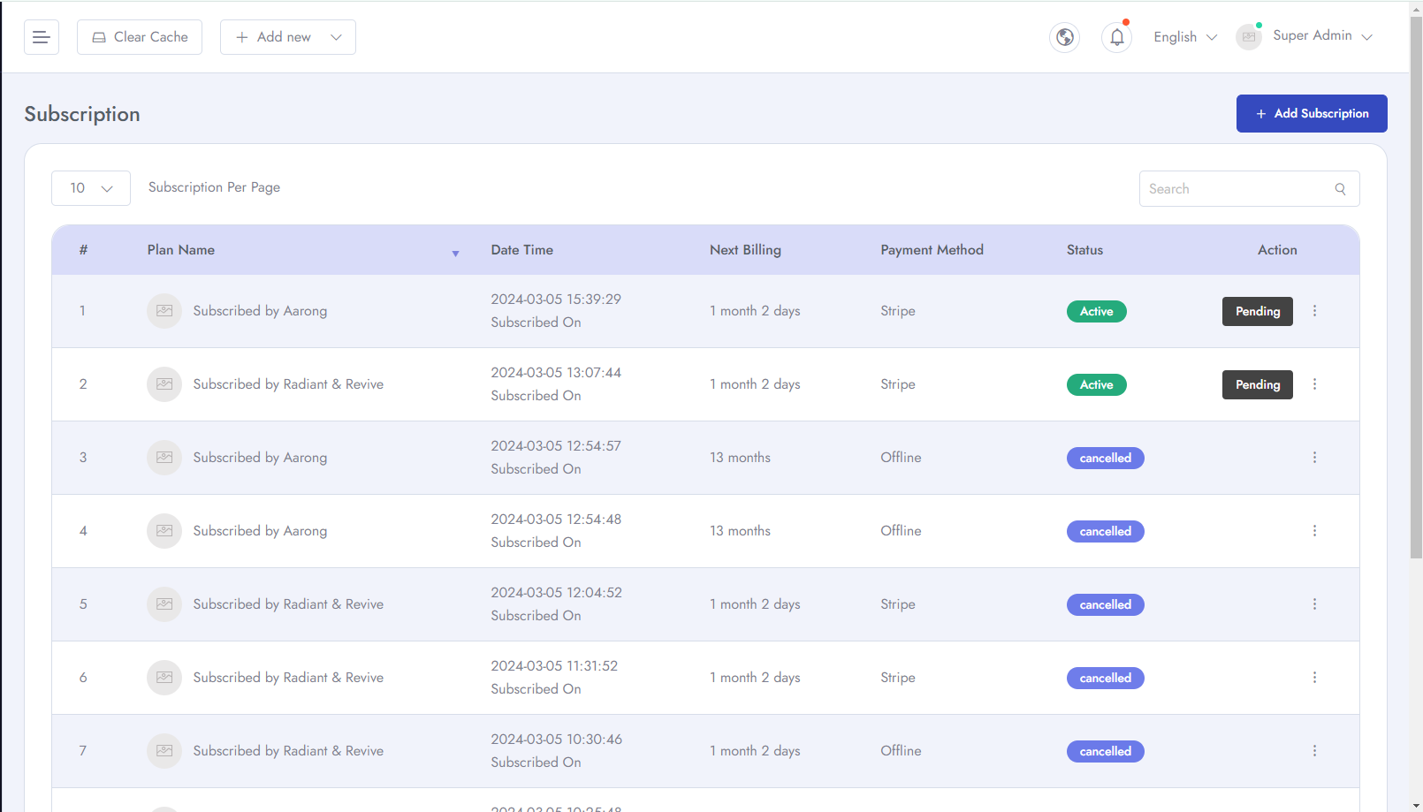The width and height of the screenshot is (1423, 812).
Task: Open the three-dot menu for row 5
Action: click(1314, 604)
